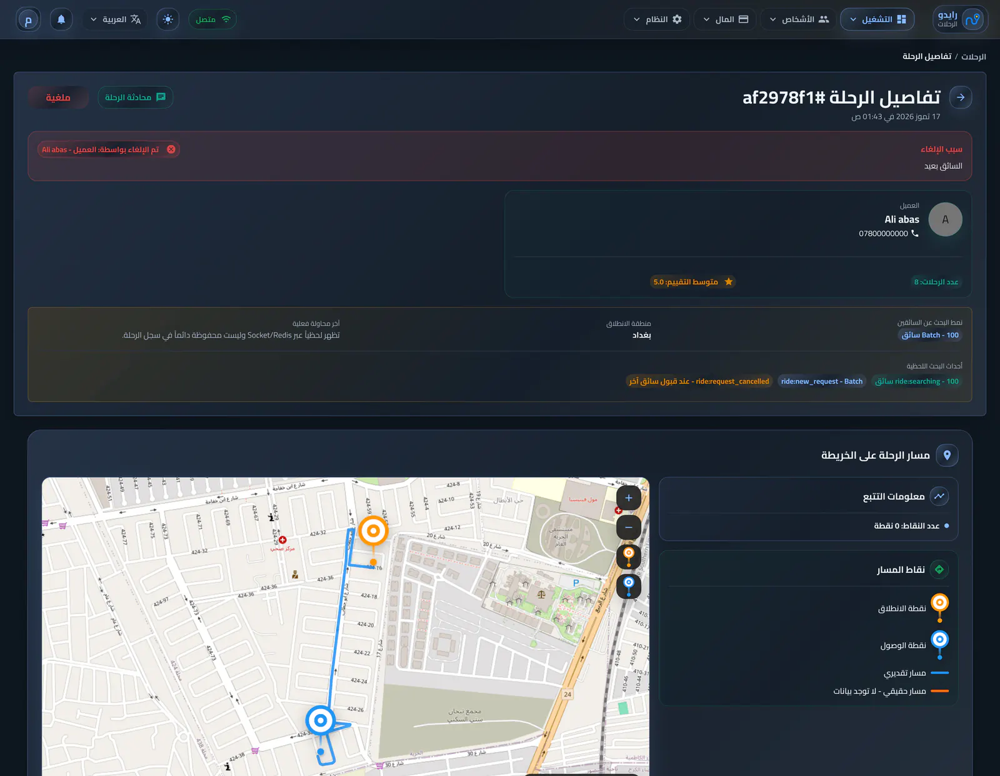1000x776 pixels.
Task: Click the متصل connection status indicator
Action: [212, 19]
